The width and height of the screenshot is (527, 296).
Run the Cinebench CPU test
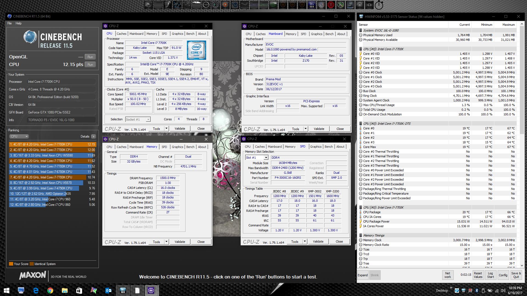tap(90, 64)
